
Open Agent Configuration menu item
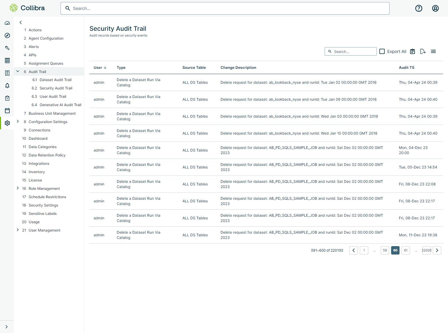pyautogui.click(x=46, y=38)
